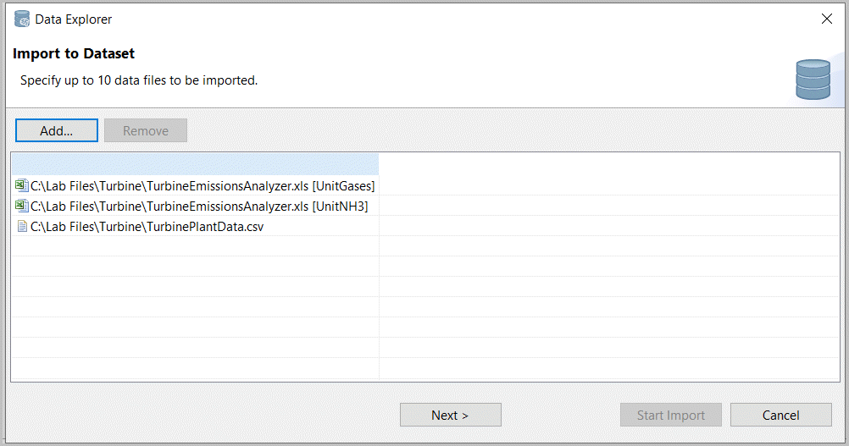Click the Start Import button
849x446 pixels.
(670, 415)
